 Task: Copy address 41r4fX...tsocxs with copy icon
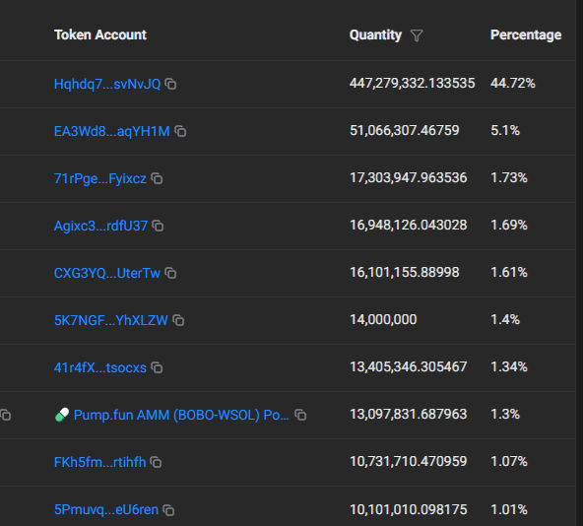click(x=157, y=367)
